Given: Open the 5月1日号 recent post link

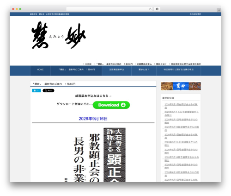Looking at the screenshot, I should (181, 166).
